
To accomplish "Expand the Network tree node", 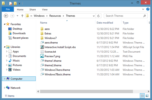I will pos(4,88).
